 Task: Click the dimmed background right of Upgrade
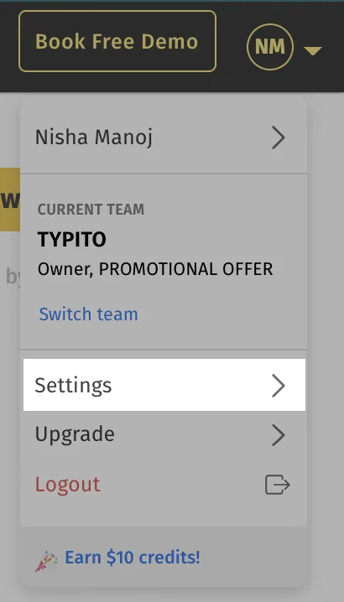point(326,434)
